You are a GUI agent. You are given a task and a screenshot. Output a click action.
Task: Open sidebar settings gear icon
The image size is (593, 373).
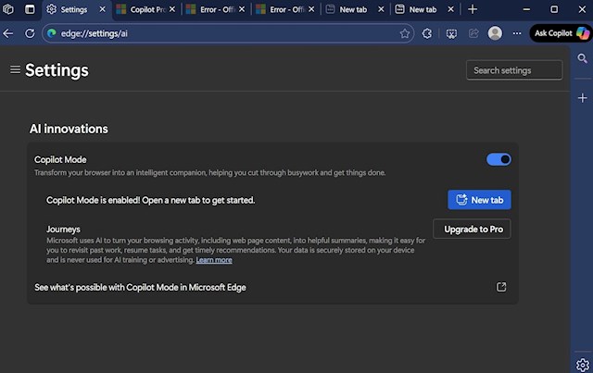(583, 365)
